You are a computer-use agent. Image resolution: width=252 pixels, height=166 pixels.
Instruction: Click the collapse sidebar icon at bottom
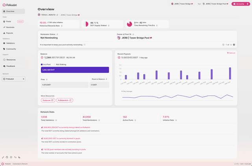(x=3, y=157)
